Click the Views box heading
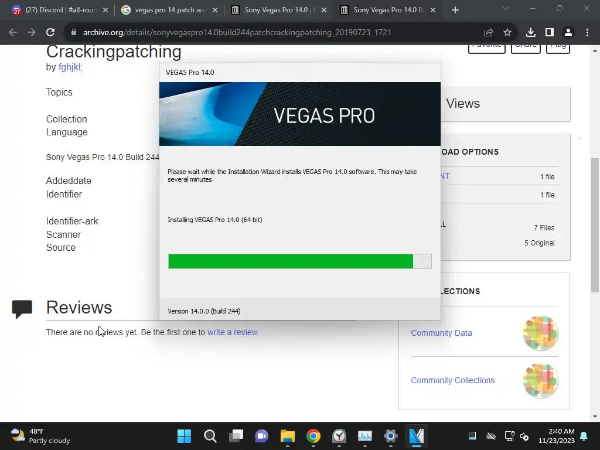The height and width of the screenshot is (450, 600). coord(463,103)
